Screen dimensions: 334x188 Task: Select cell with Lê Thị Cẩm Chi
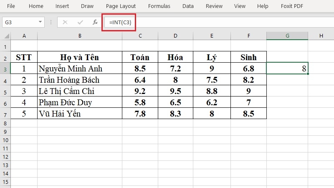(80, 91)
